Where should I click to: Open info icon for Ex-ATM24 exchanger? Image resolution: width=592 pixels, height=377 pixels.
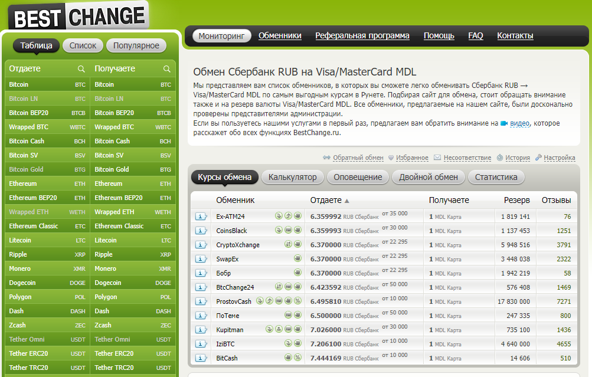201,217
